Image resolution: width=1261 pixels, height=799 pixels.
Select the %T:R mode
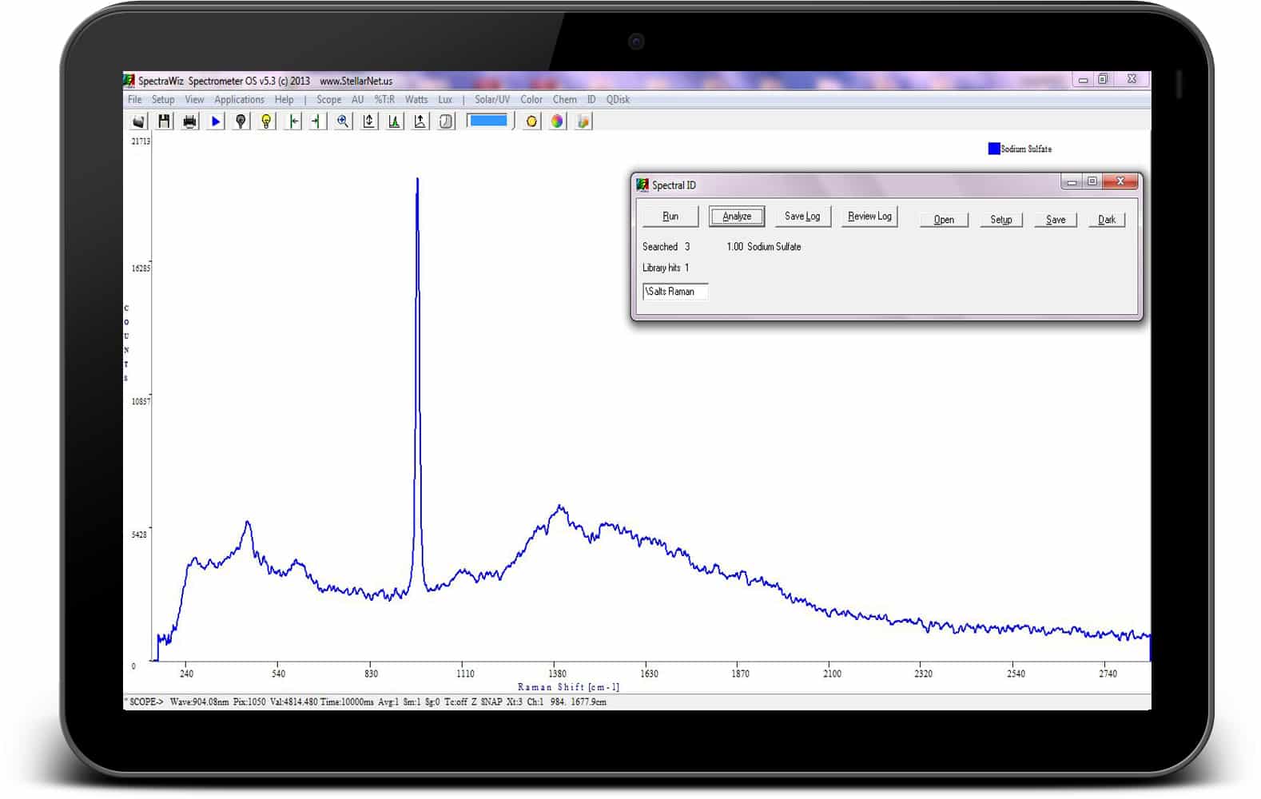(x=384, y=100)
